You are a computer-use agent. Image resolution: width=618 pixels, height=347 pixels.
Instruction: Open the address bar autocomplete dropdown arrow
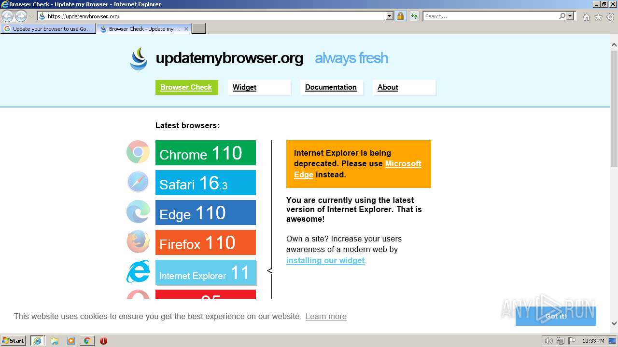tap(390, 16)
